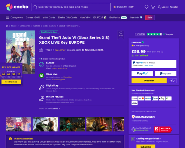Go to Games breadcrumb link
The height and width of the screenshot is (148, 185).
point(37,26)
